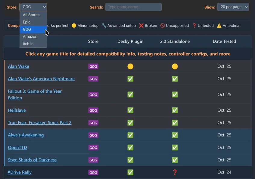Choose Amazon in the store options

point(30,37)
